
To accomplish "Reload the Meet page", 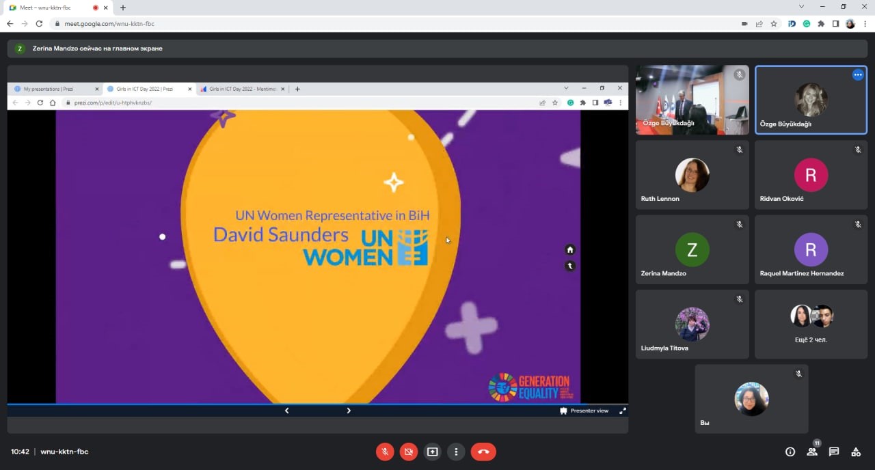I will coord(40,23).
